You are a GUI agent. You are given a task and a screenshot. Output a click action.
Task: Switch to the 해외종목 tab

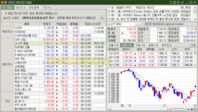tap(34, 8)
